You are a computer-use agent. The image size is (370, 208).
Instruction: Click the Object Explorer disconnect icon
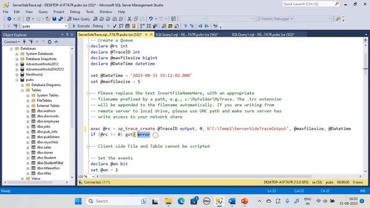coord(31,42)
